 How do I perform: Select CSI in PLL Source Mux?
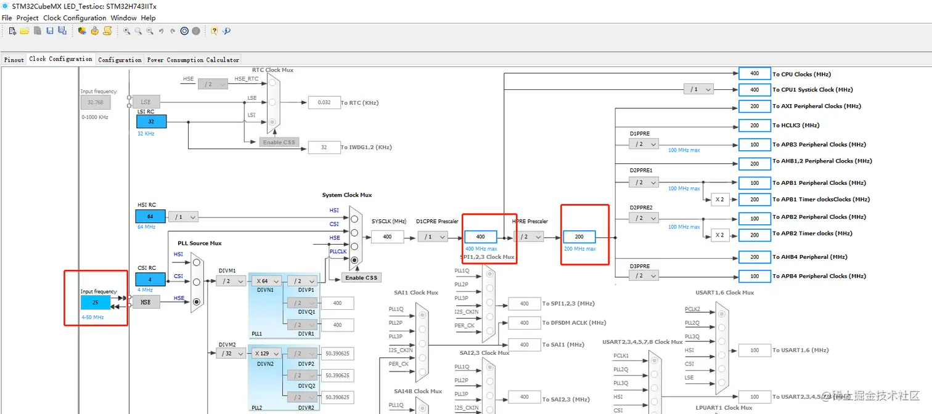pyautogui.click(x=197, y=282)
